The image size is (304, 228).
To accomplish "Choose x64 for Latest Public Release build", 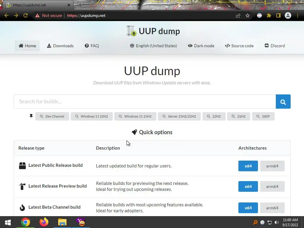I will coord(248,166).
